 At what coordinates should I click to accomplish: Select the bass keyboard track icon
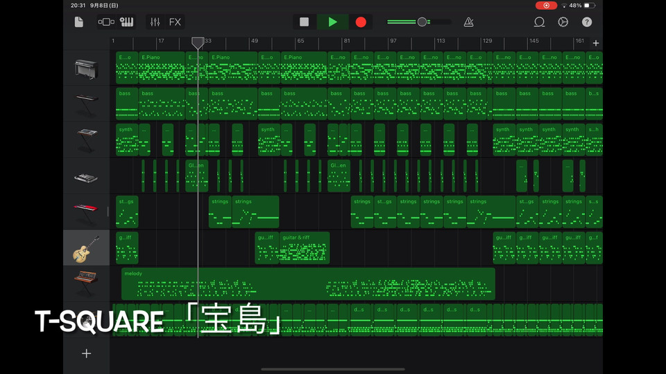[87, 105]
